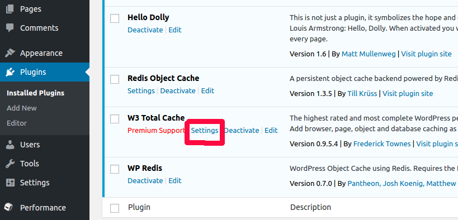The image size is (458, 220).
Task: Click the Comments speech bubble icon
Action: pyautogui.click(x=10, y=28)
